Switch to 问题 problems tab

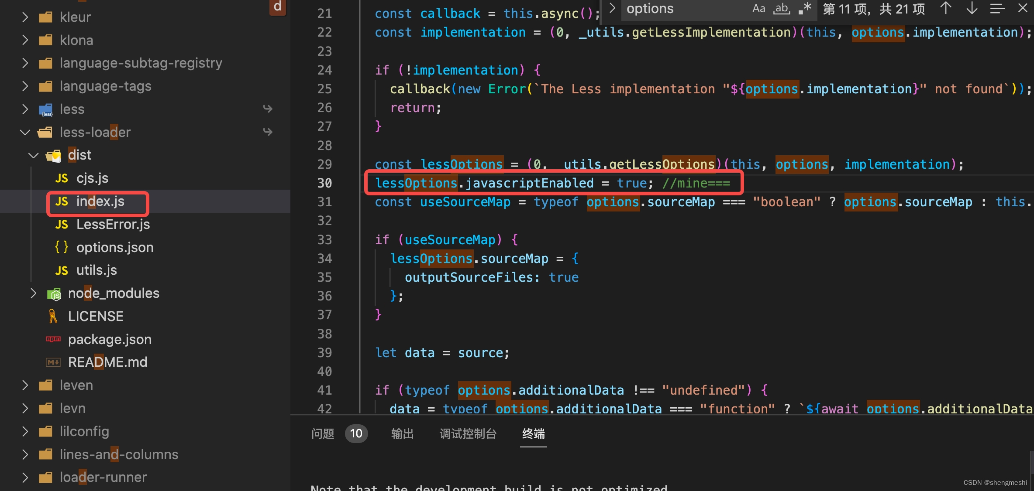click(x=323, y=434)
